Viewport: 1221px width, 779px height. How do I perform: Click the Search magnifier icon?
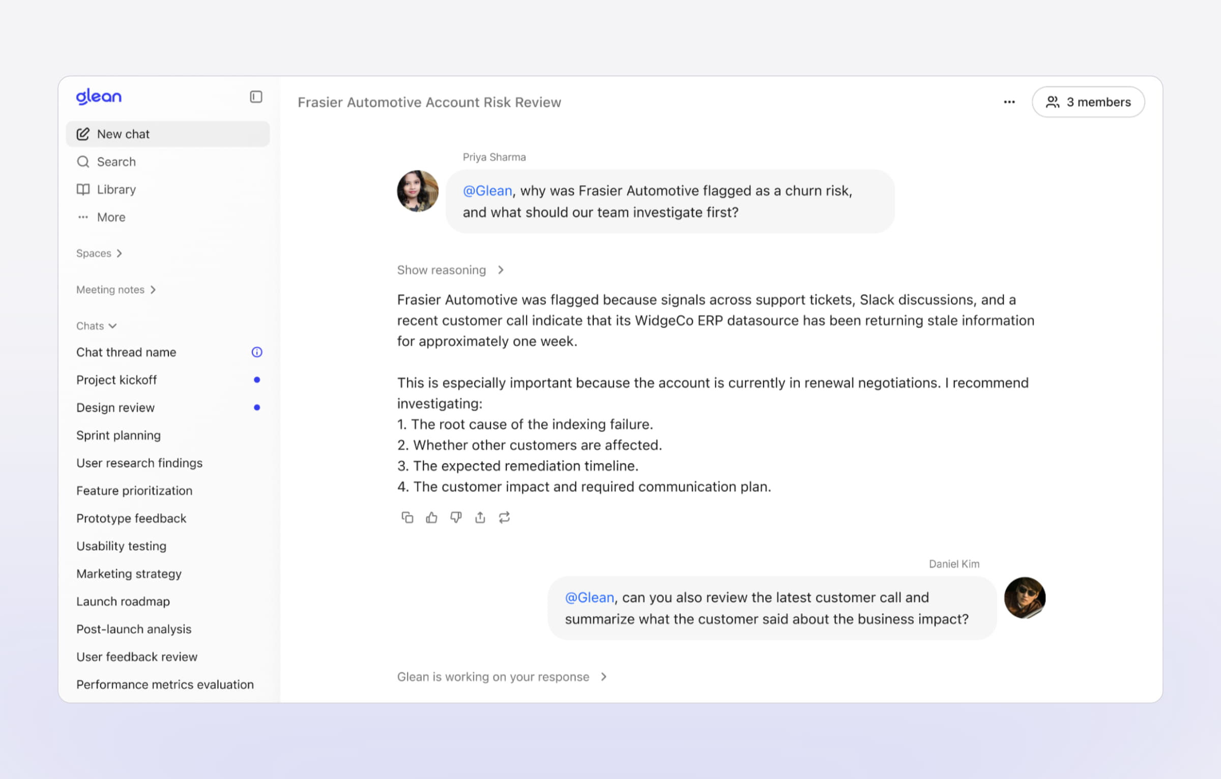[83, 162]
